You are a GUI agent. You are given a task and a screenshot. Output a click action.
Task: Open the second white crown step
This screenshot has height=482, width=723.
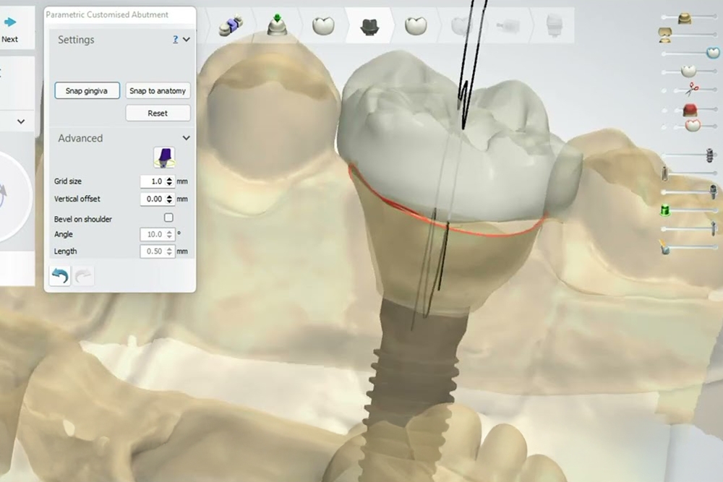(x=416, y=25)
